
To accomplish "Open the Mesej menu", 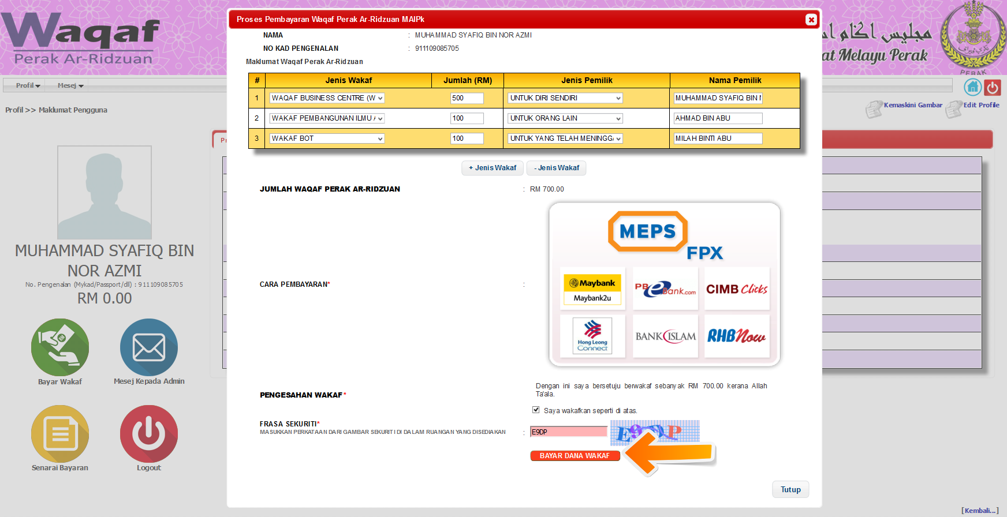I will [70, 85].
